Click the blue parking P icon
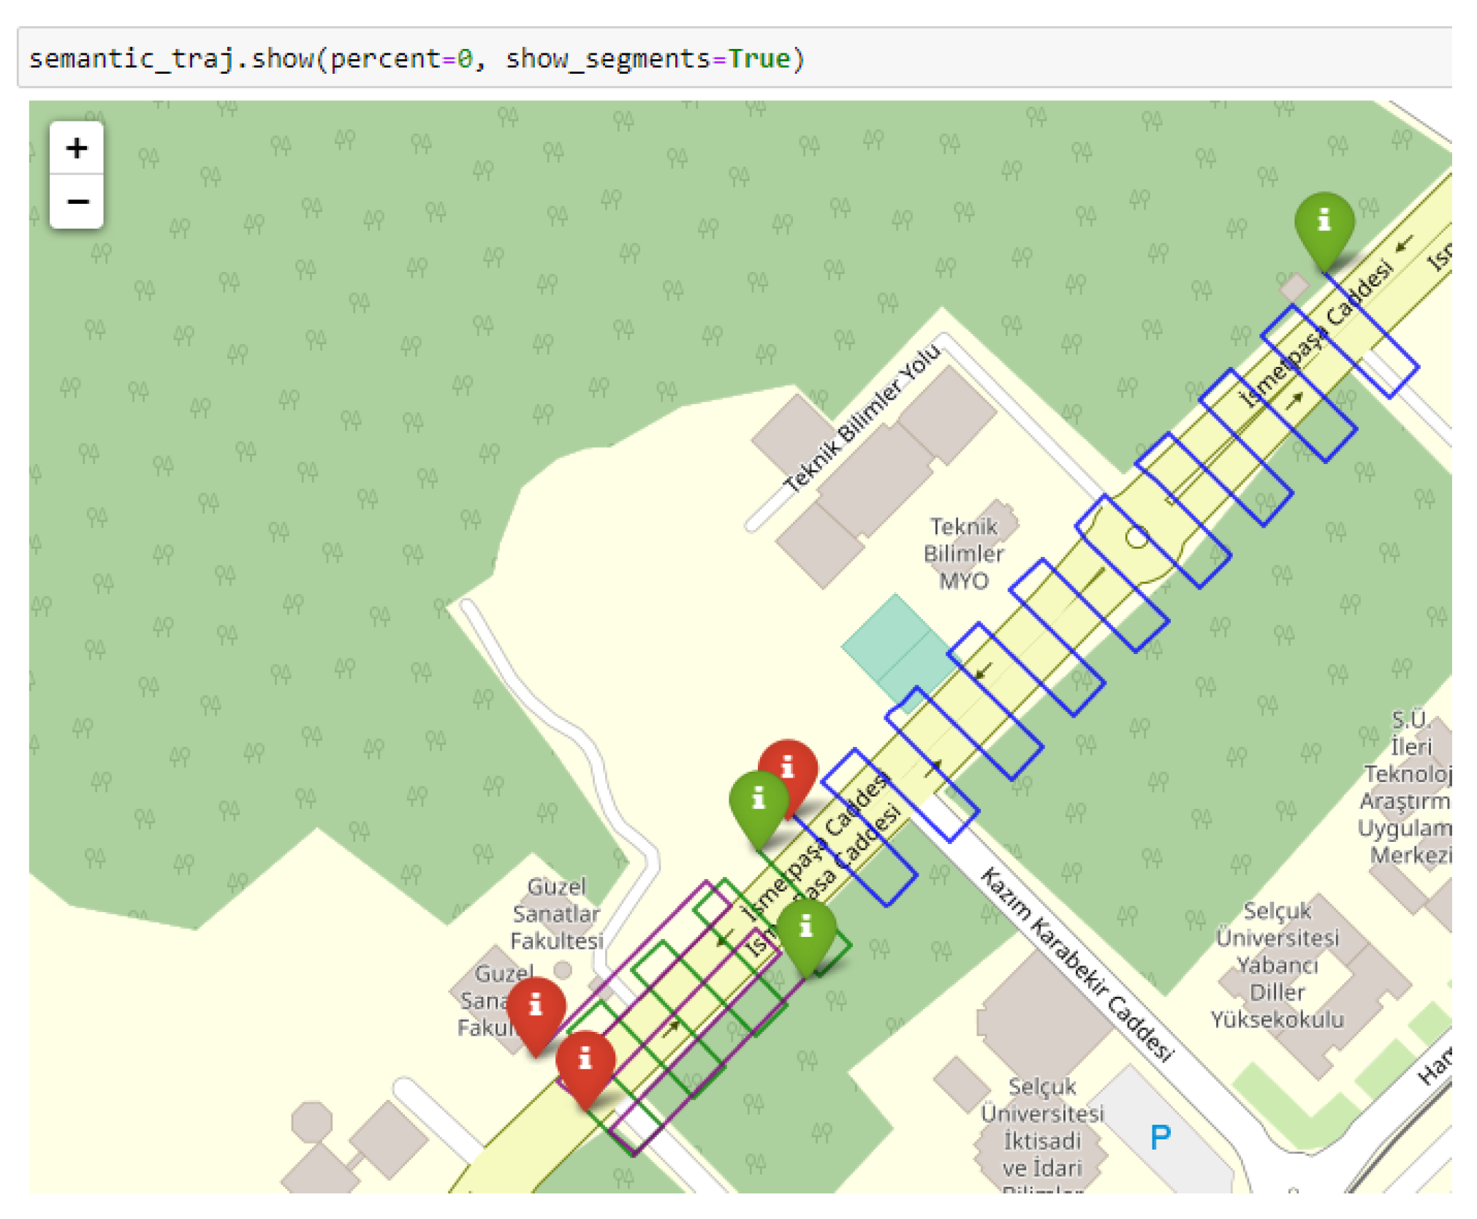 coord(1159,1136)
